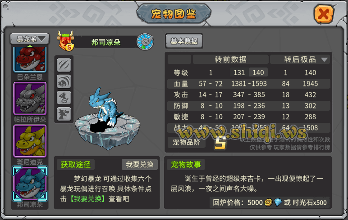Click the 我要兑换 exchange button
The width and height of the screenshot is (348, 220).
click(x=140, y=164)
